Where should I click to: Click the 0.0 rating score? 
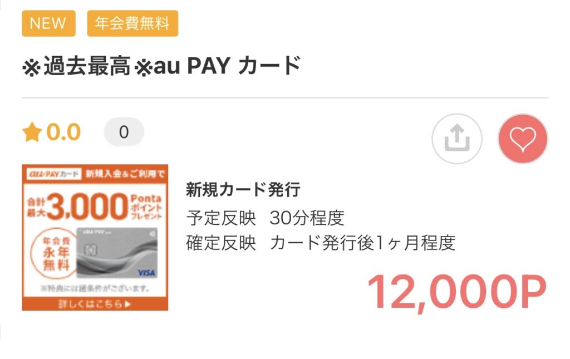click(x=63, y=132)
